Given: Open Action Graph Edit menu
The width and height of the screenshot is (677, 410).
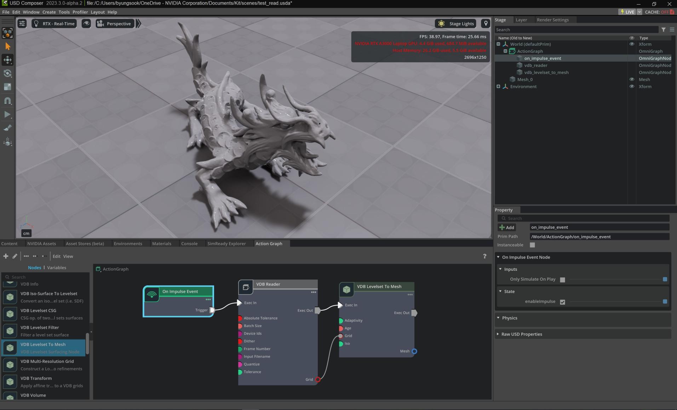Looking at the screenshot, I should pyautogui.click(x=57, y=256).
